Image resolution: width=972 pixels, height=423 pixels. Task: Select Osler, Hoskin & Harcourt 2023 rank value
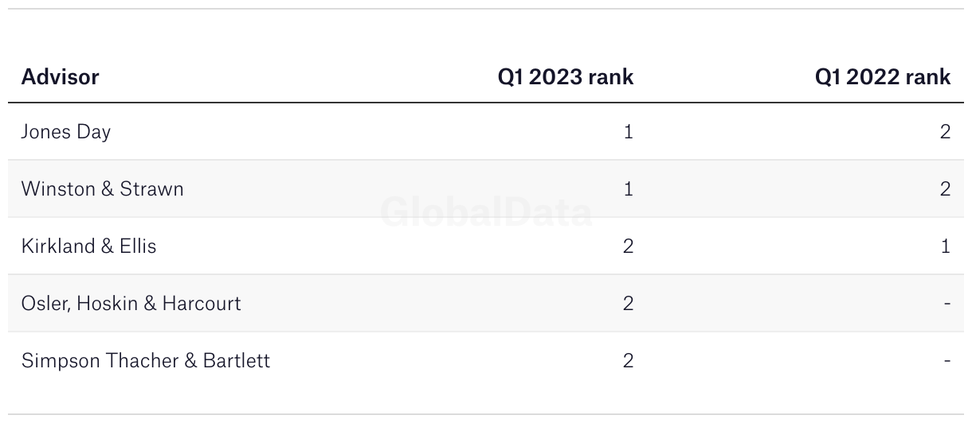click(629, 303)
